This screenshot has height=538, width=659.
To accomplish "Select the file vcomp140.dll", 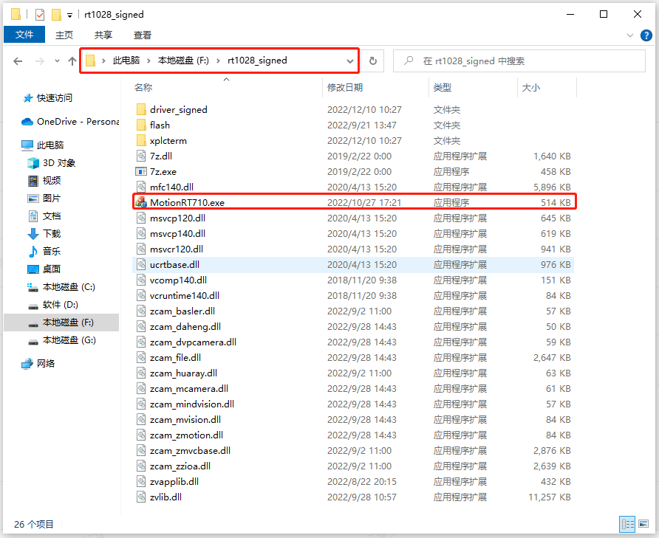I will pos(178,280).
